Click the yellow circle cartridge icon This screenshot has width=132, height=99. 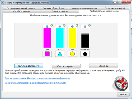[x=72, y=54]
